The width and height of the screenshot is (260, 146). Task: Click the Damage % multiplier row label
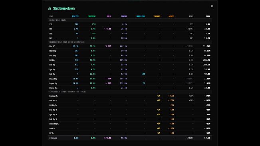point(54,96)
